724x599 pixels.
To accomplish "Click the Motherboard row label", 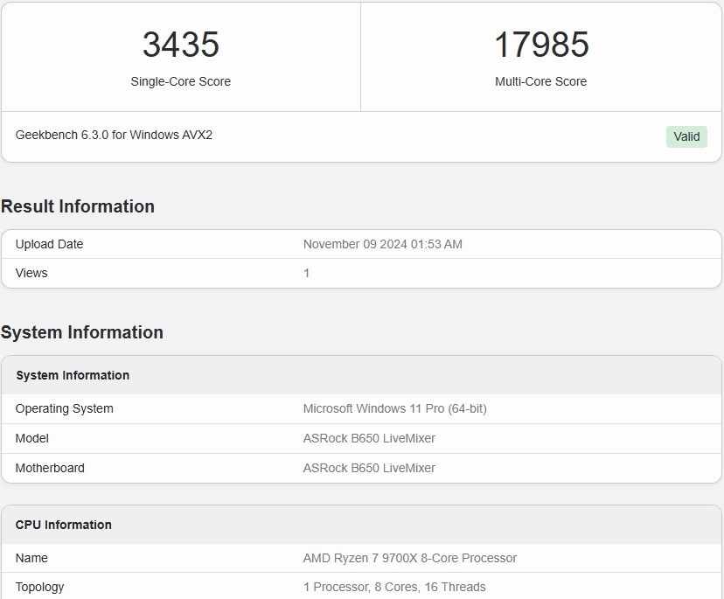I will pyautogui.click(x=50, y=468).
